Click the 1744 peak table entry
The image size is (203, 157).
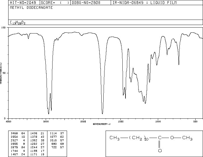coord(14,151)
